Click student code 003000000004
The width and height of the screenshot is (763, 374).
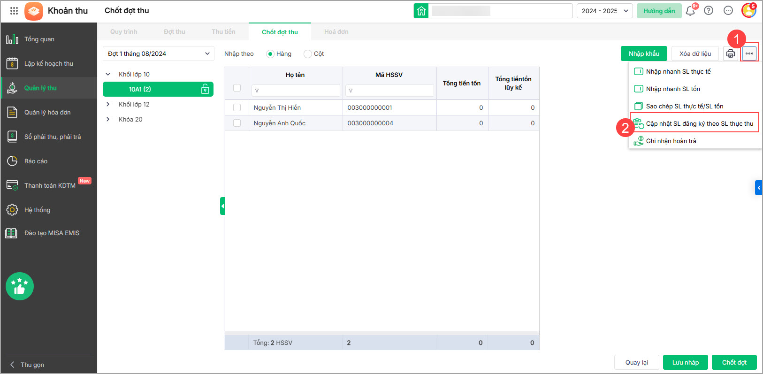pos(370,123)
